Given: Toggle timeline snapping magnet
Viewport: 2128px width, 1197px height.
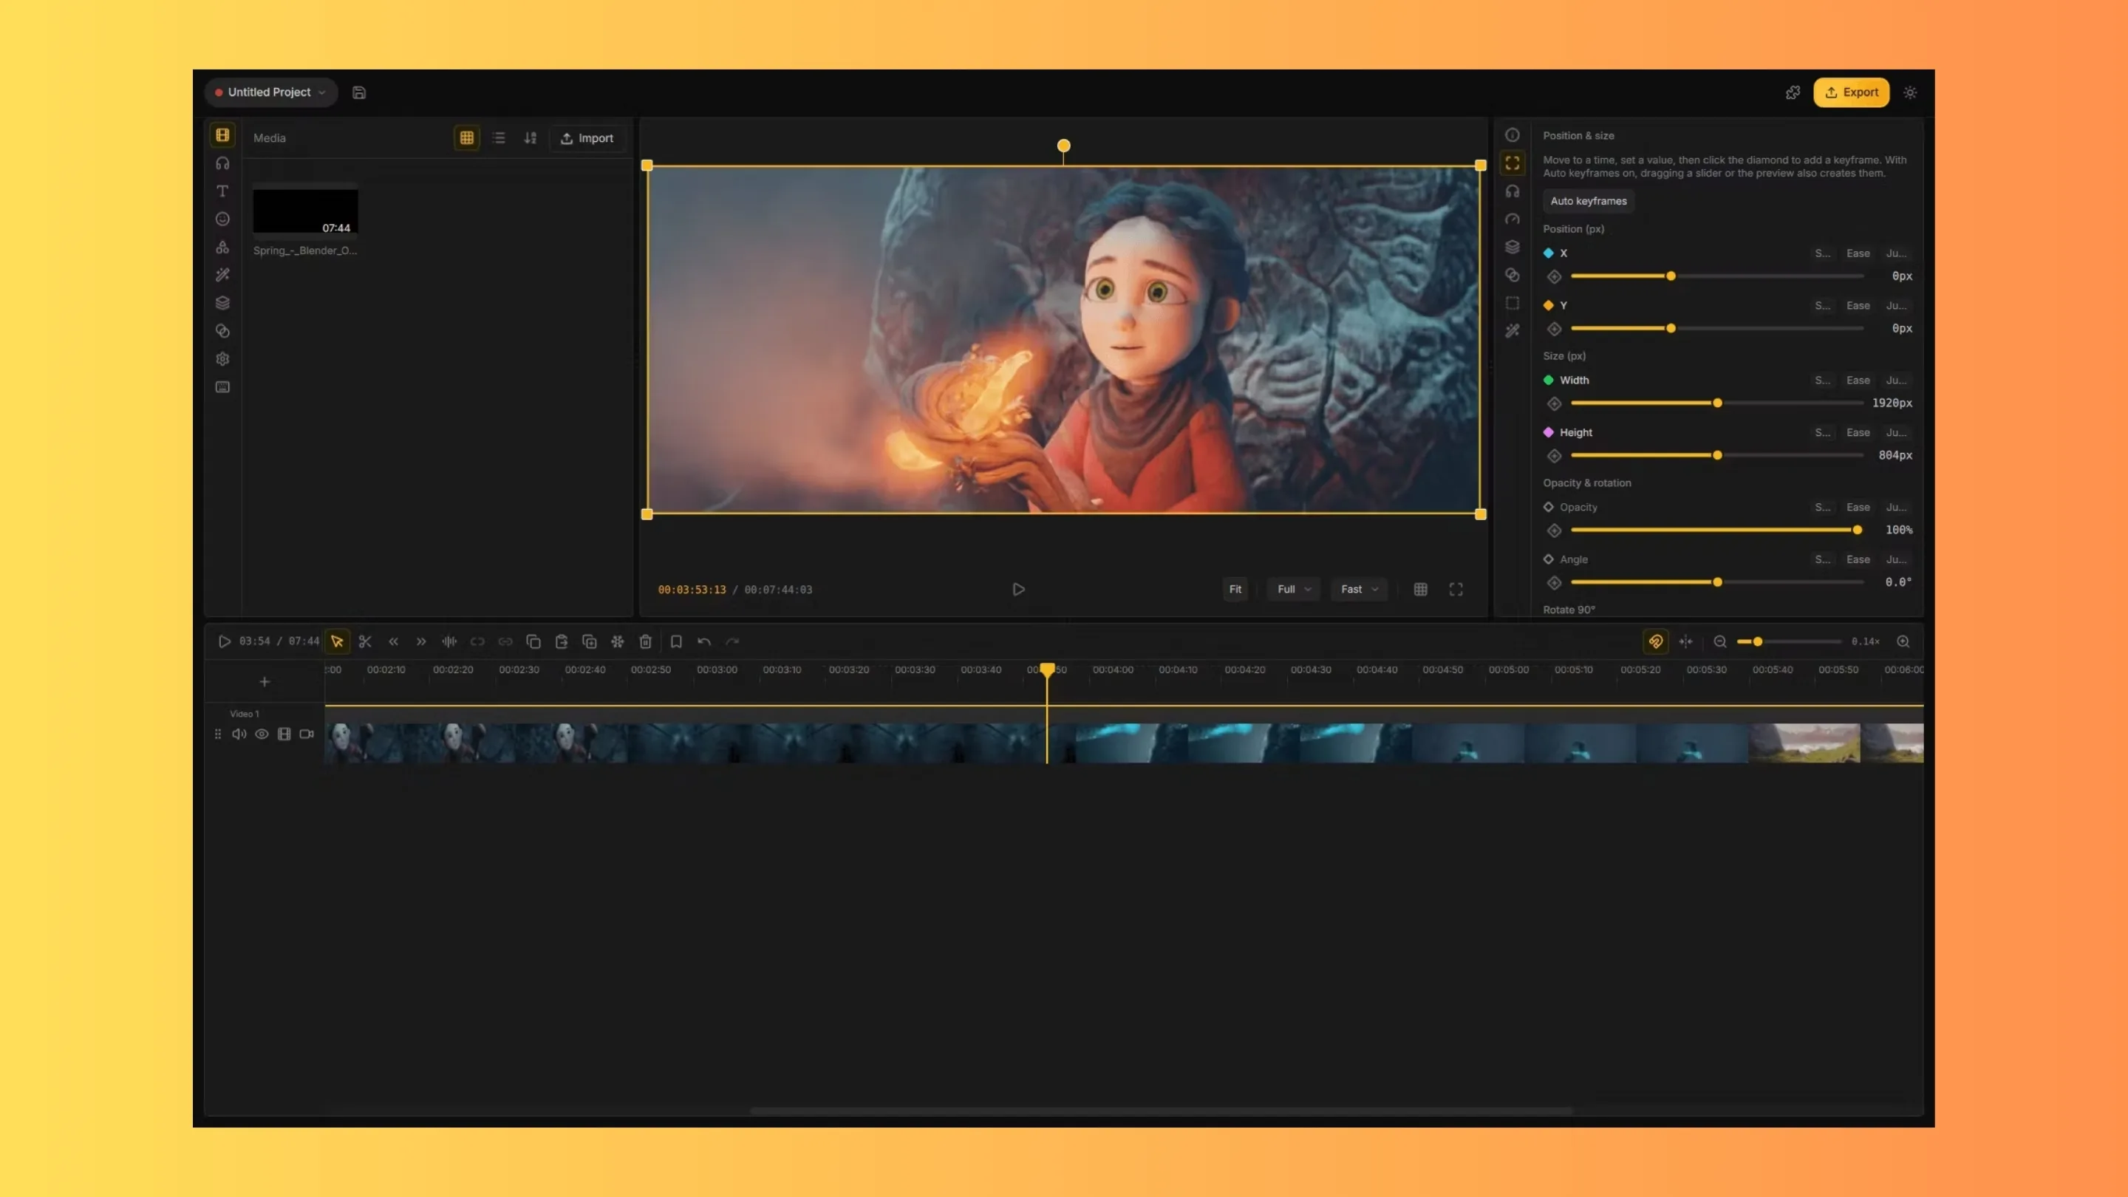Looking at the screenshot, I should (1655, 641).
